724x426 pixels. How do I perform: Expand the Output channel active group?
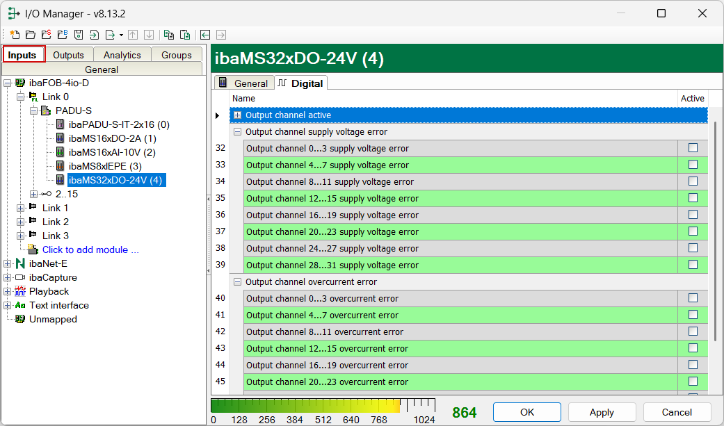pos(238,115)
